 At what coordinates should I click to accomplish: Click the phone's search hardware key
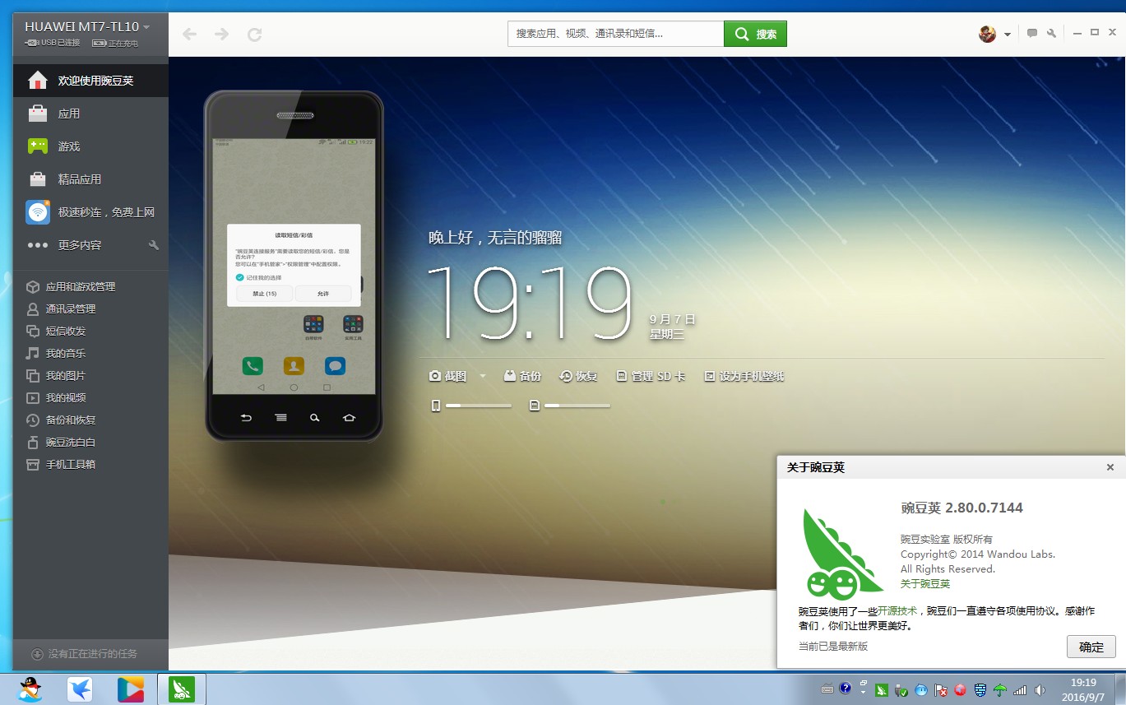click(314, 418)
